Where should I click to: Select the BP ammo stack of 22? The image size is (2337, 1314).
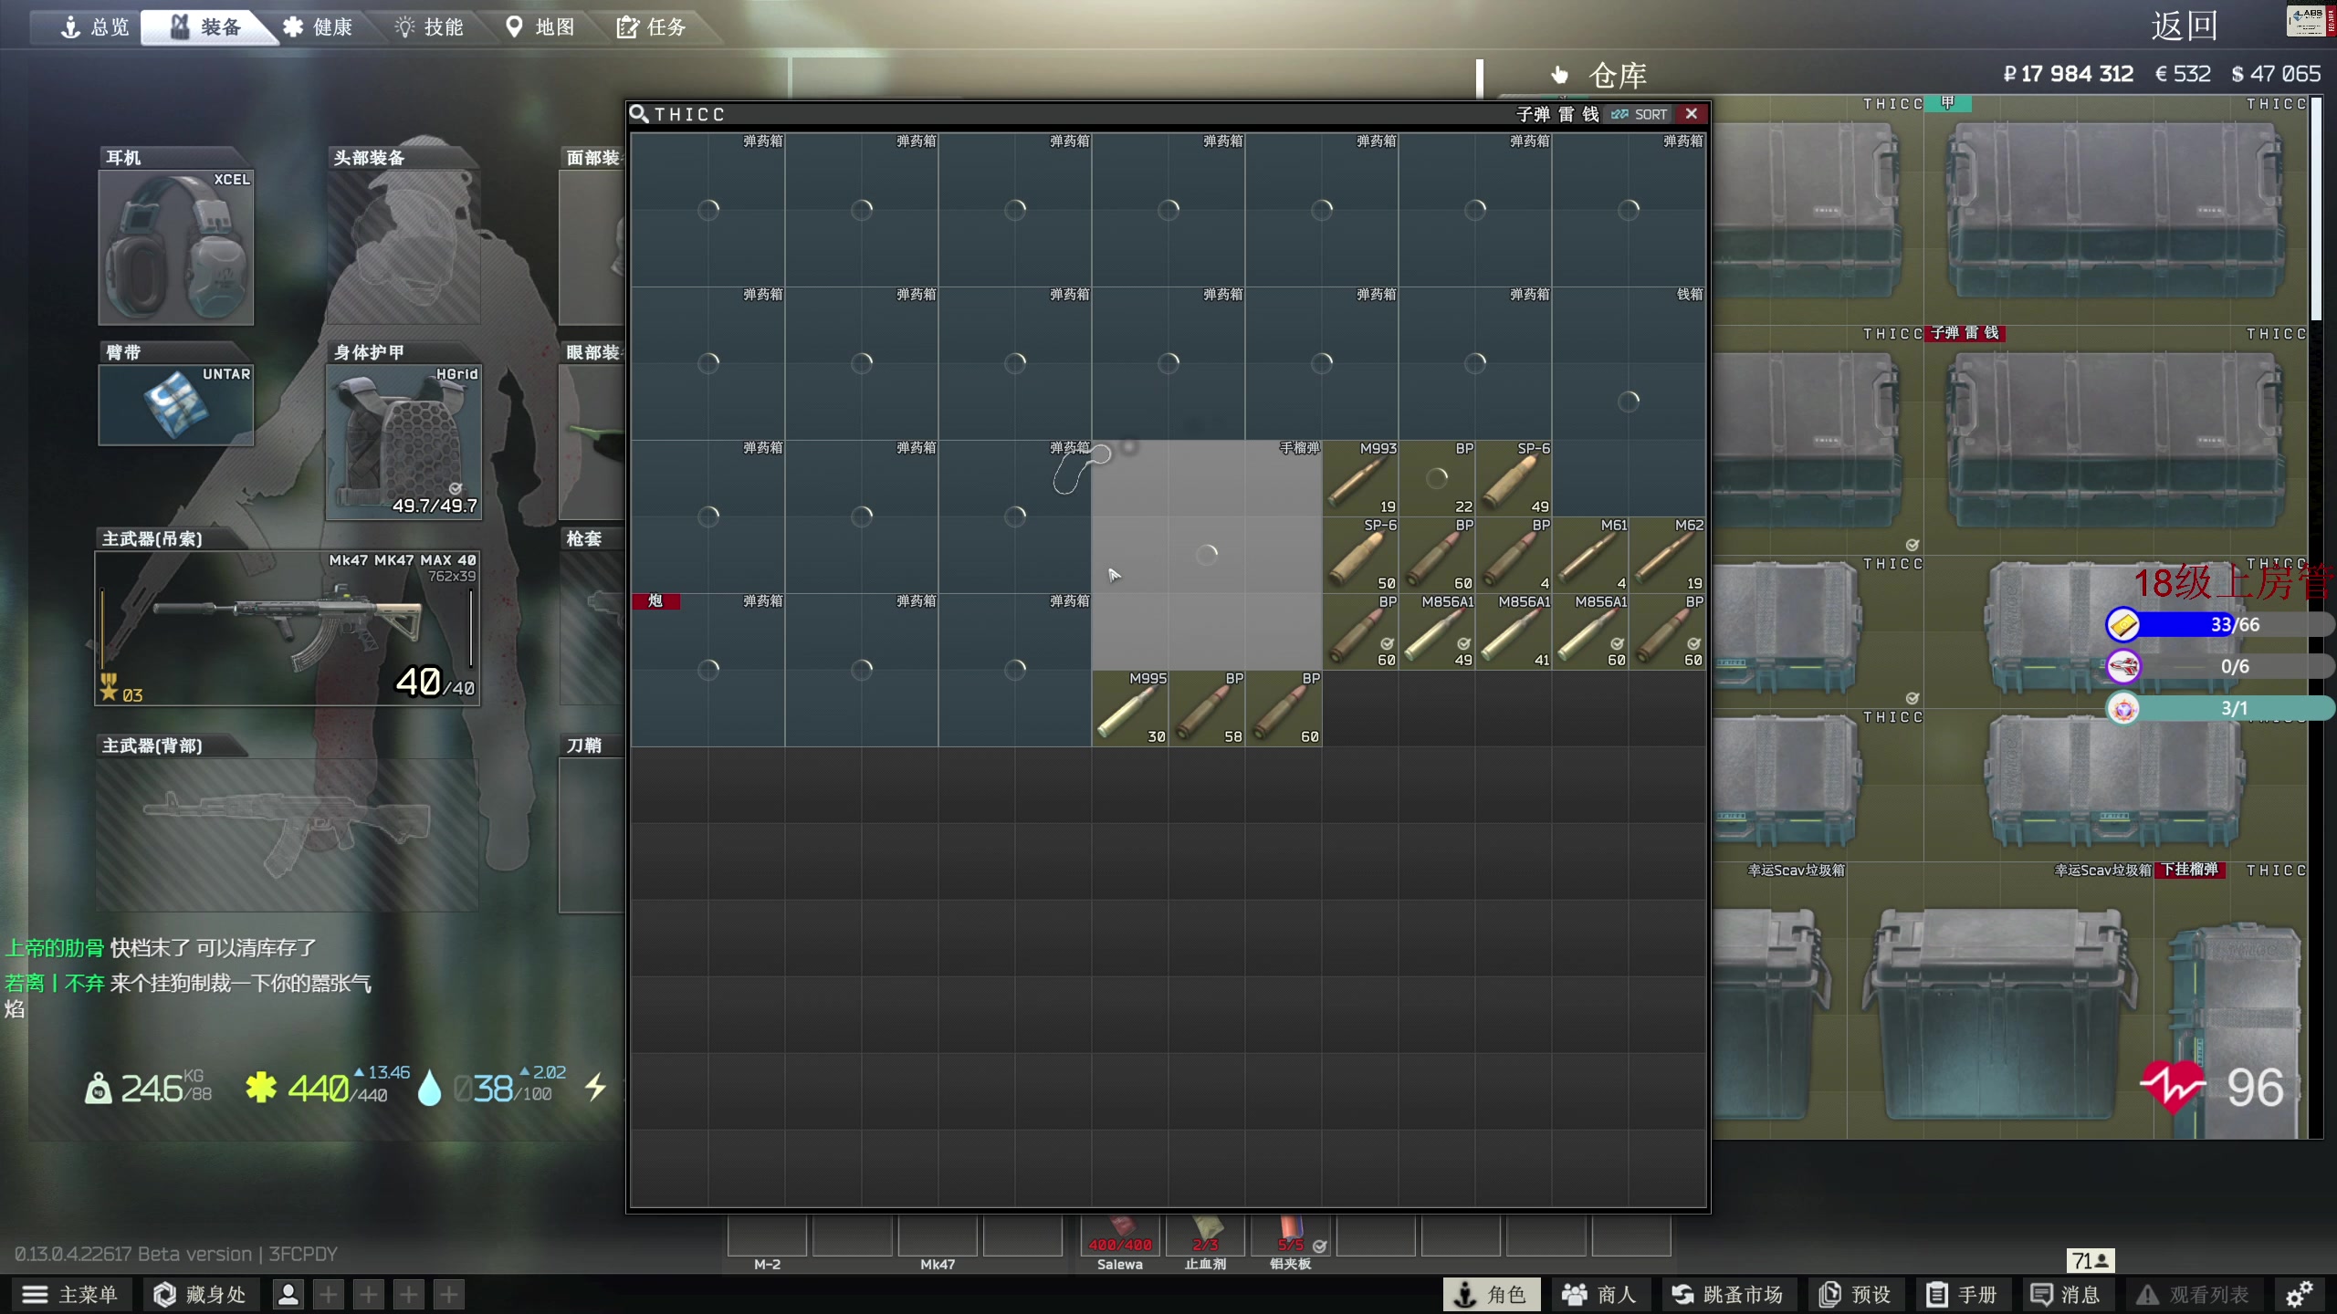click(x=1437, y=478)
